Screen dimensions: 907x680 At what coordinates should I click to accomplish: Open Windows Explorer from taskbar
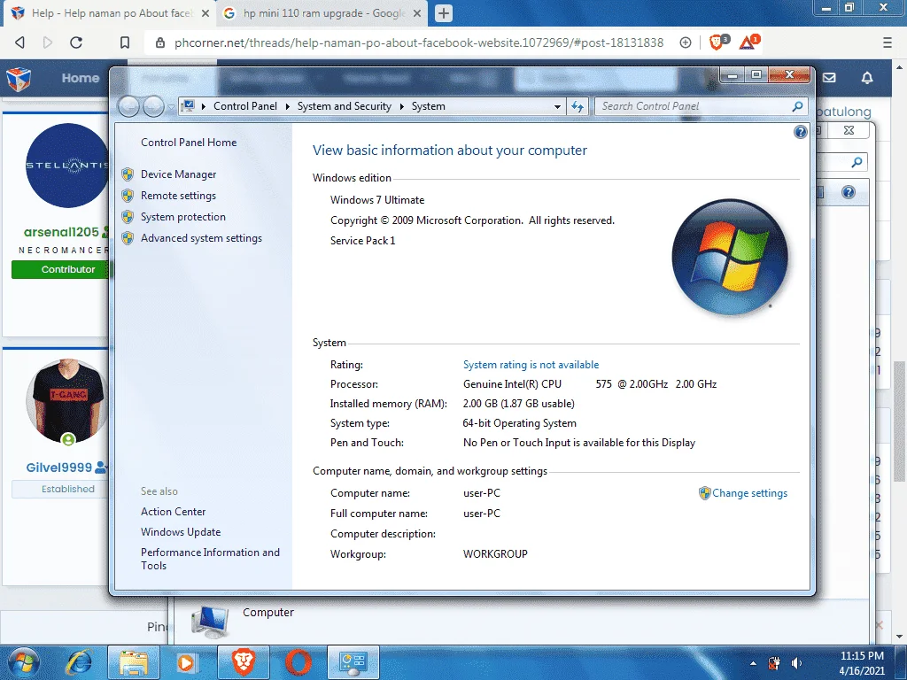click(x=133, y=662)
